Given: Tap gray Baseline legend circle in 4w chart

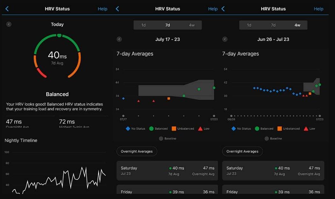Looking at the screenshot, I should point(267,139).
